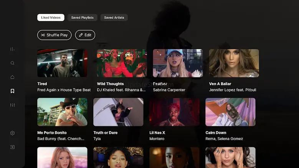Click the title 'Wild Thoughts'
The image size is (299, 168).
pos(111,84)
